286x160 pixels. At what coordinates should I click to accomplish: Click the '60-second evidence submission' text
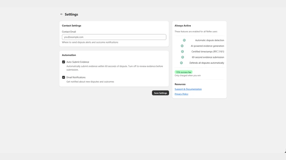[208, 57]
